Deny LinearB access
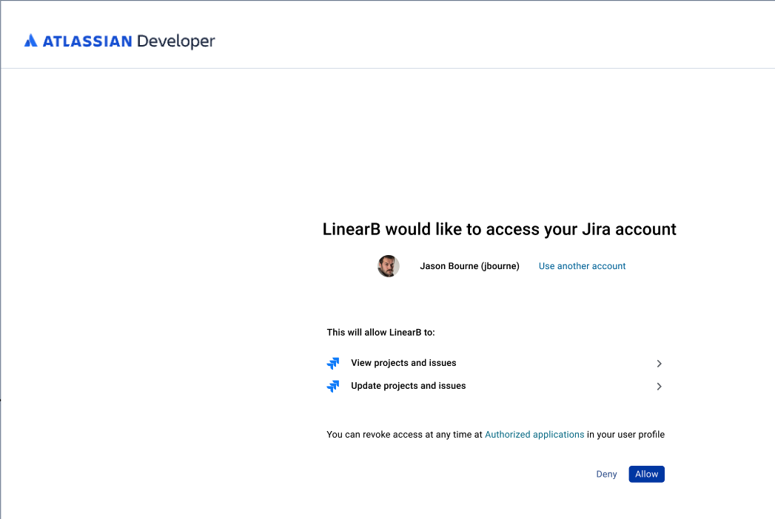Viewport: 775px width, 519px height. [x=606, y=474]
